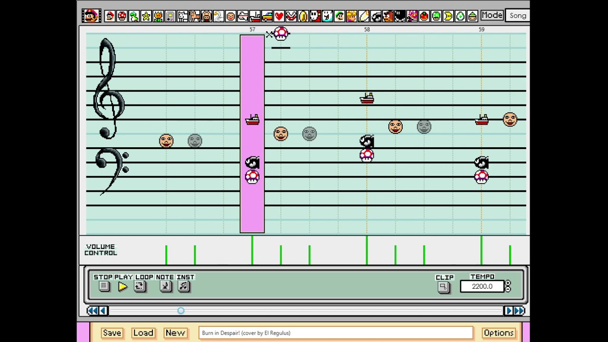Screen dimensions: 608x342
Task: Pick the Piranha Plant instrument
Action: point(291,16)
